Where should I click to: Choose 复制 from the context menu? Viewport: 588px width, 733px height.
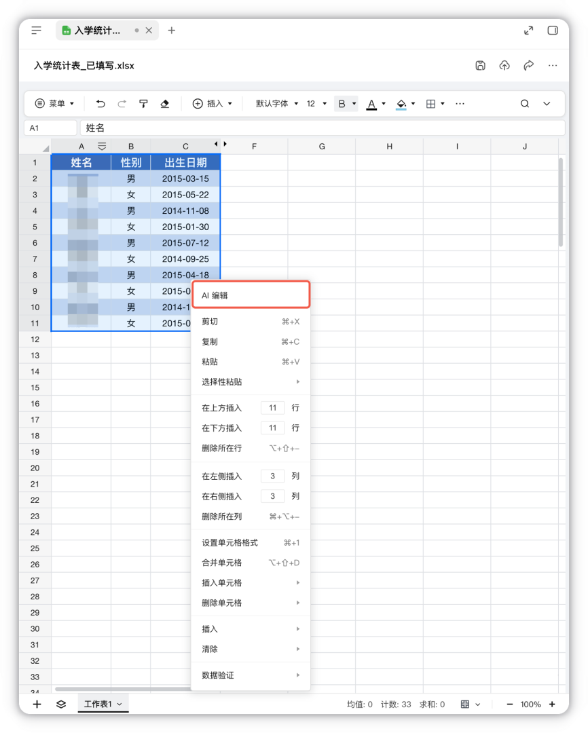click(x=251, y=341)
